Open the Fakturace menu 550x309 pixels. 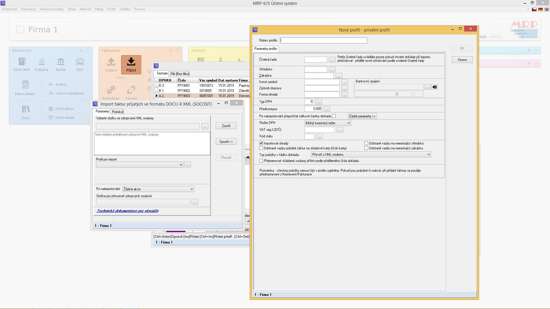click(28, 9)
